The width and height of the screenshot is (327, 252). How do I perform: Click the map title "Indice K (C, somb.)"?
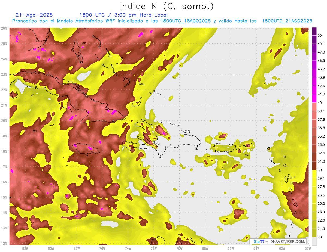point(166,6)
